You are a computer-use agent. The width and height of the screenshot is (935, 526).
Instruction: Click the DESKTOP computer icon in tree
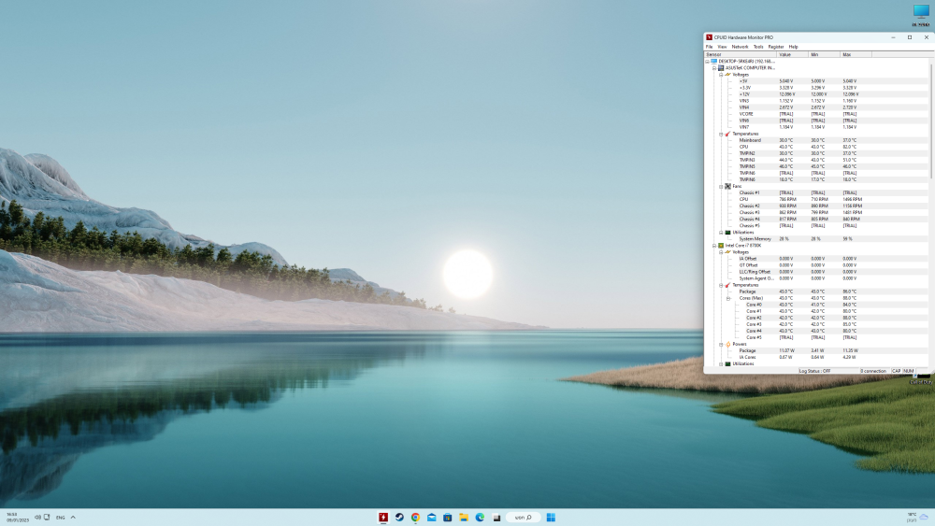[713, 62]
